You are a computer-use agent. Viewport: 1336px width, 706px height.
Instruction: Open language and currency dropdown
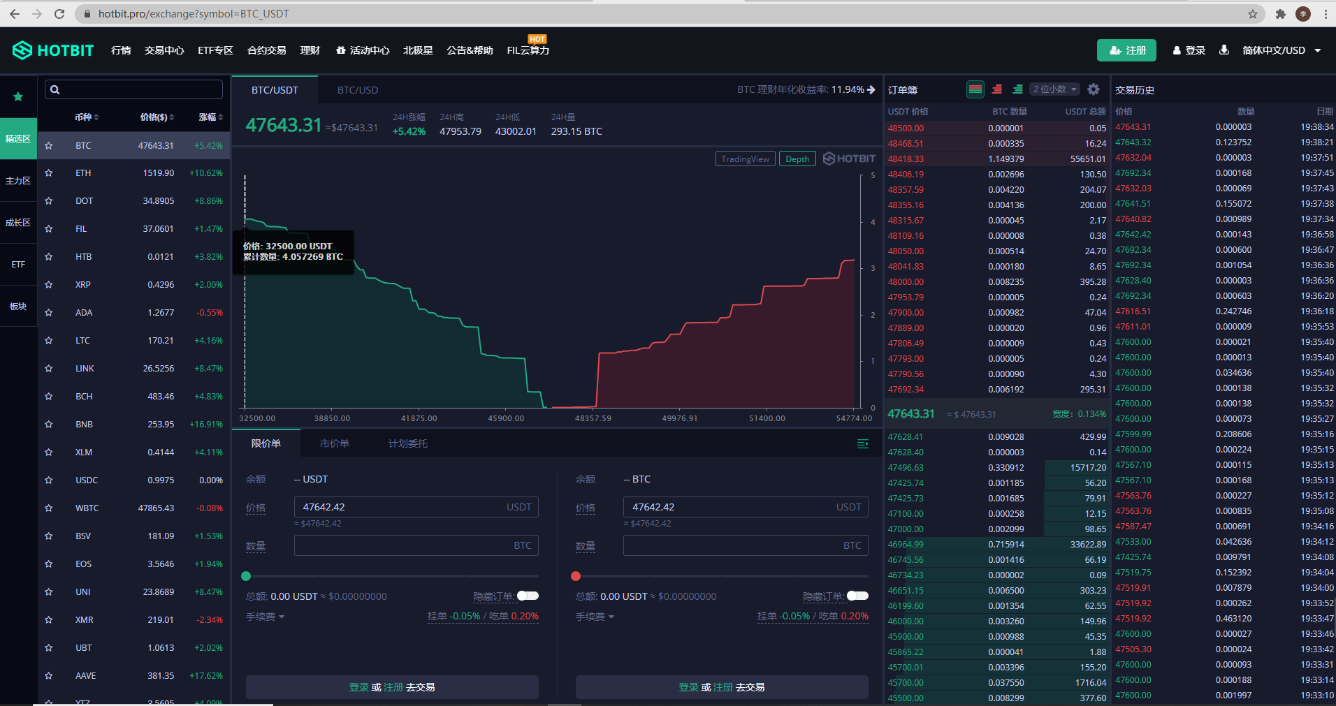[x=1281, y=50]
